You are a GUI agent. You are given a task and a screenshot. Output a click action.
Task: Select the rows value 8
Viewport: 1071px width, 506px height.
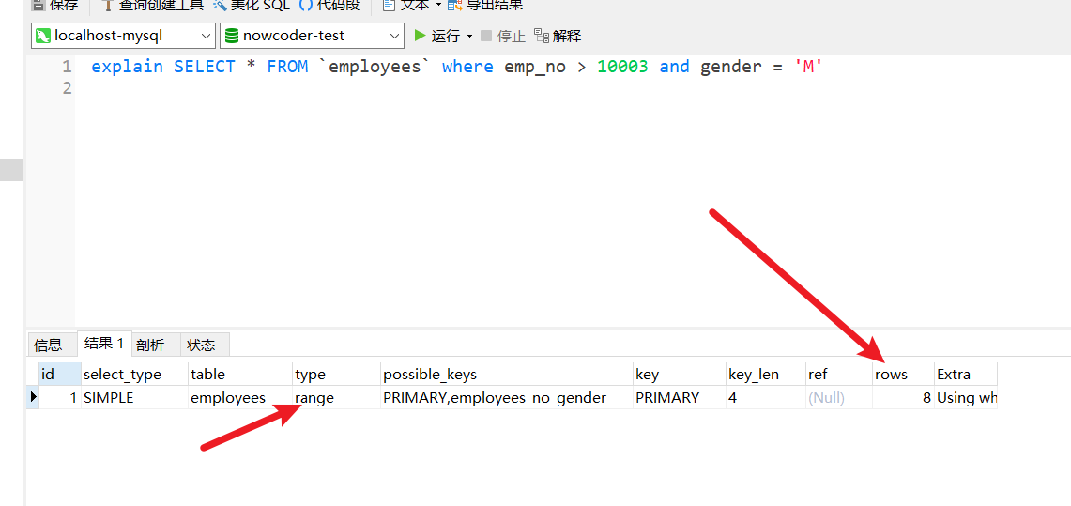coord(903,397)
